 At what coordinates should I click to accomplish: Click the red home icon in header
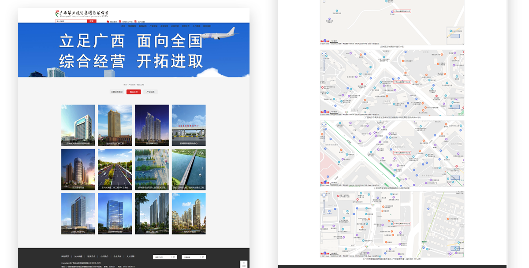pos(108,21)
